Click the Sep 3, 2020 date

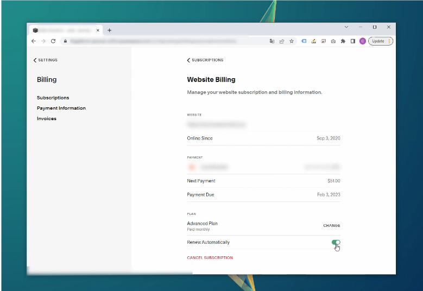(329, 138)
